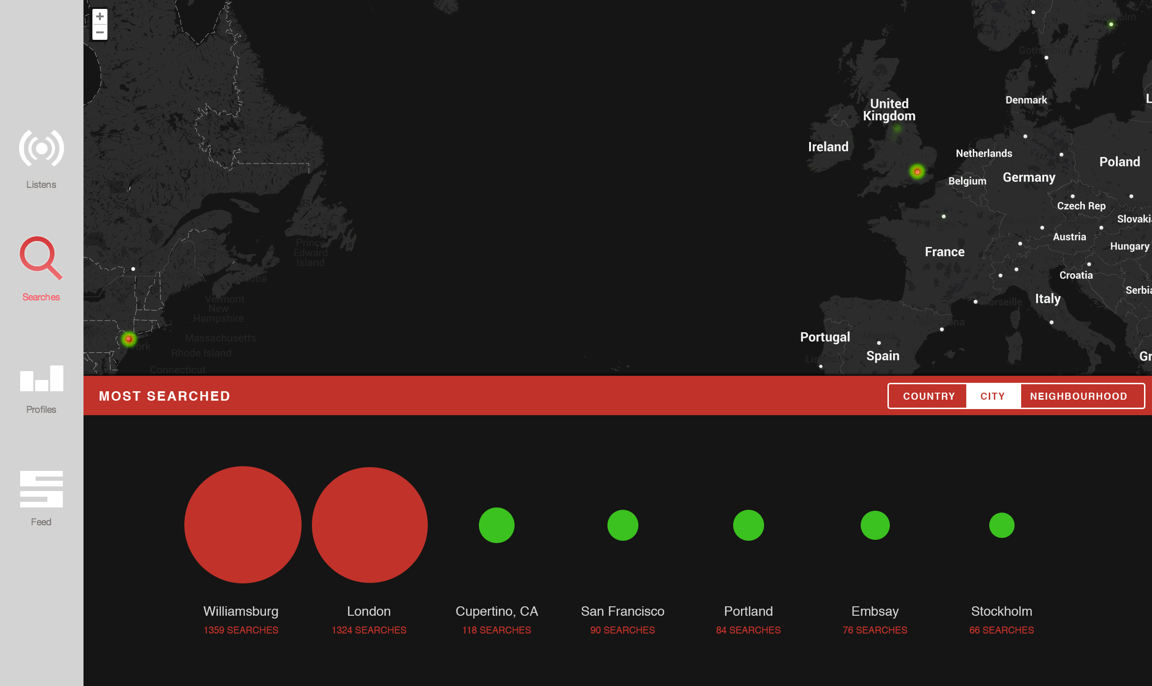The height and width of the screenshot is (686, 1152).
Task: Click the France map label
Action: [945, 252]
